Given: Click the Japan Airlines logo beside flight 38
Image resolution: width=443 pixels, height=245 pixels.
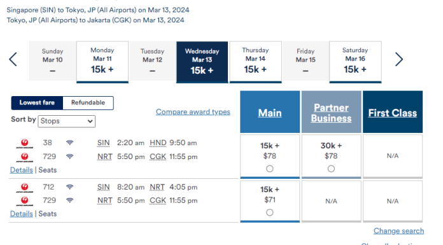Looking at the screenshot, I should point(25,143).
